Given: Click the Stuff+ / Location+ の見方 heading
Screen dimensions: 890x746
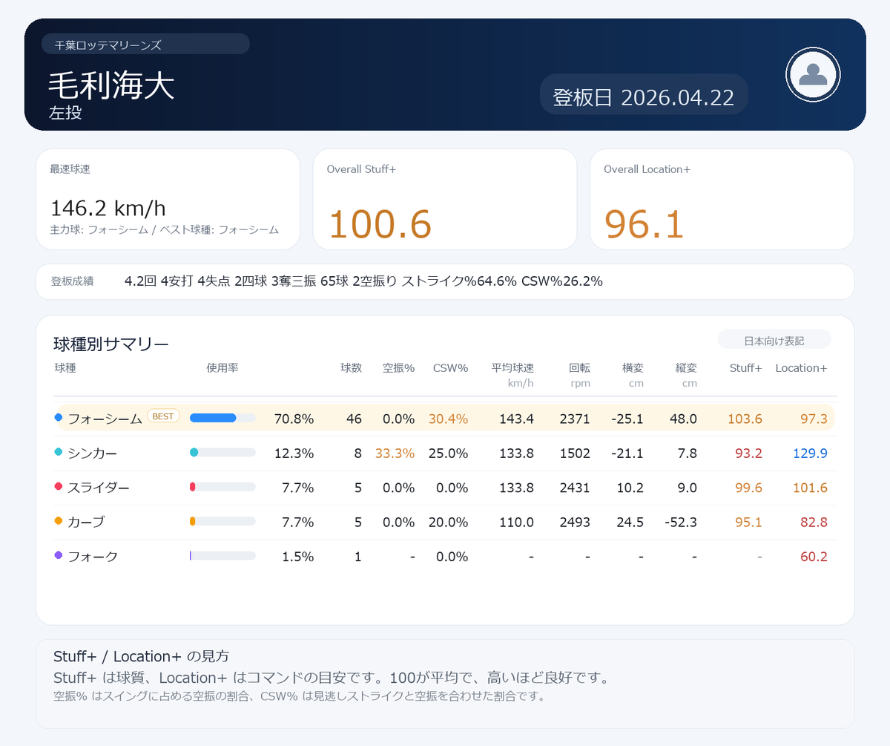Looking at the screenshot, I should coord(142,656).
